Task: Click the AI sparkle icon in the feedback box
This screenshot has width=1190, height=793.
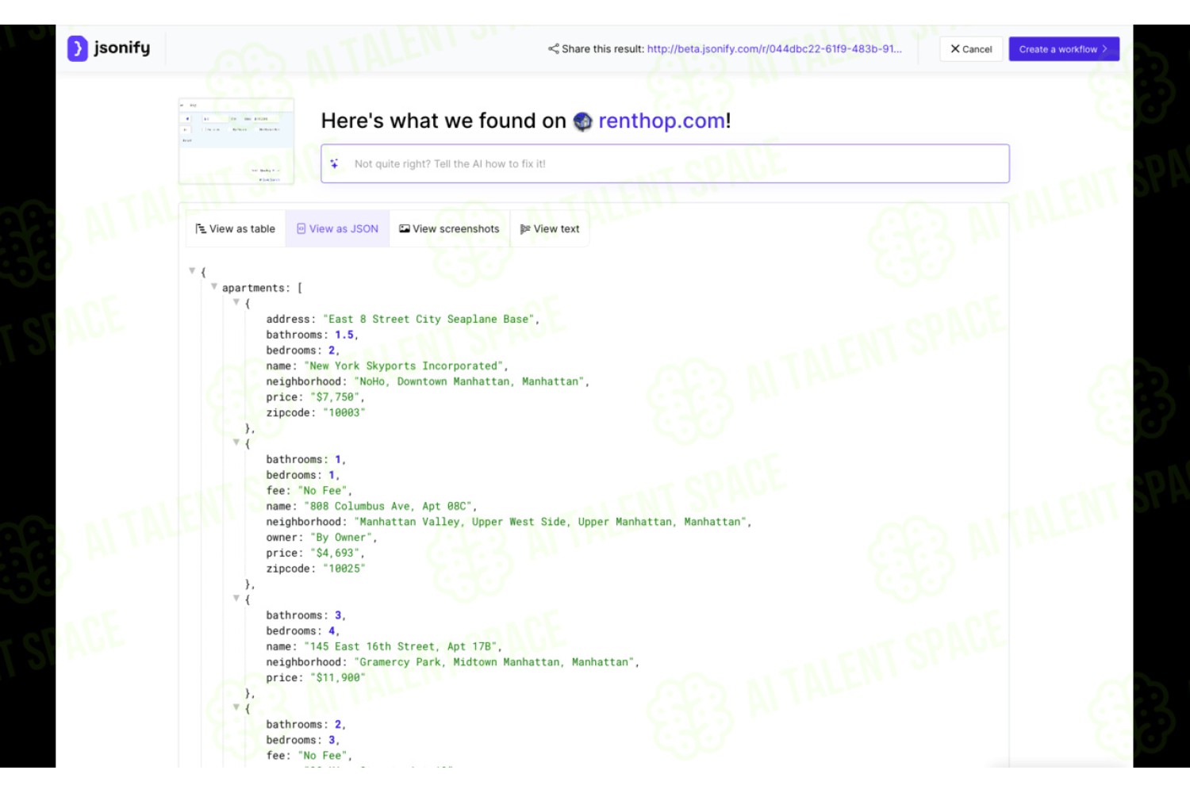Action: [335, 163]
